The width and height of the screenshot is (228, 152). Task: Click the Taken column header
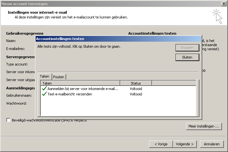[80, 83]
